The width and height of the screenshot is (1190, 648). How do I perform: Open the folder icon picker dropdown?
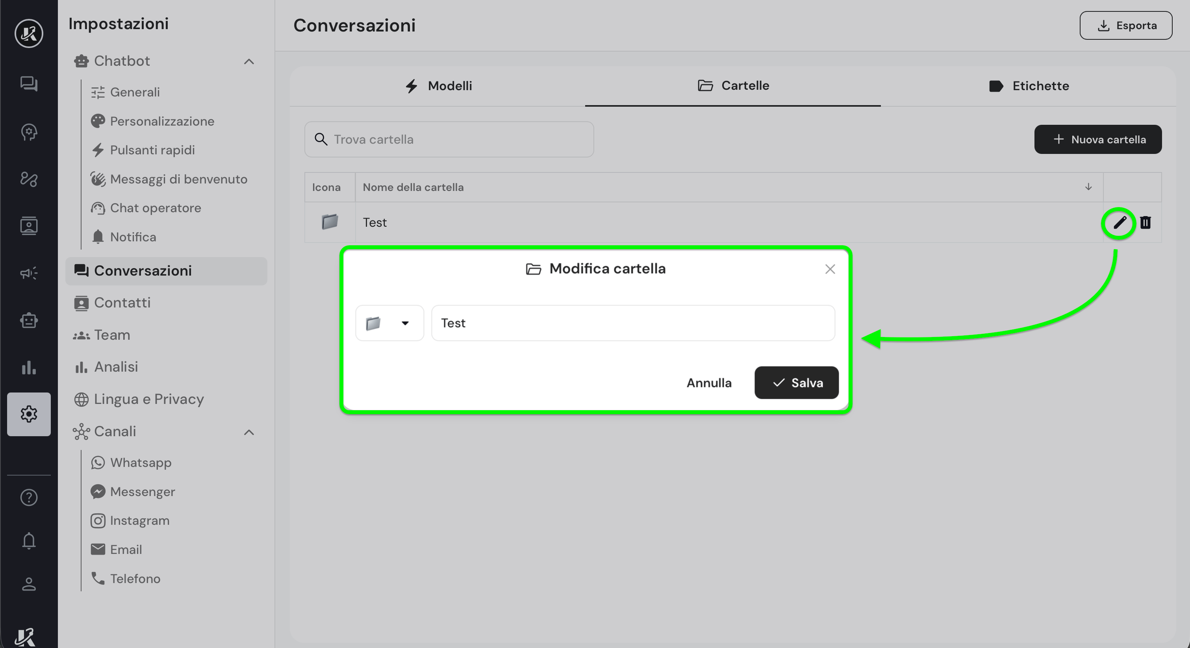tap(389, 323)
